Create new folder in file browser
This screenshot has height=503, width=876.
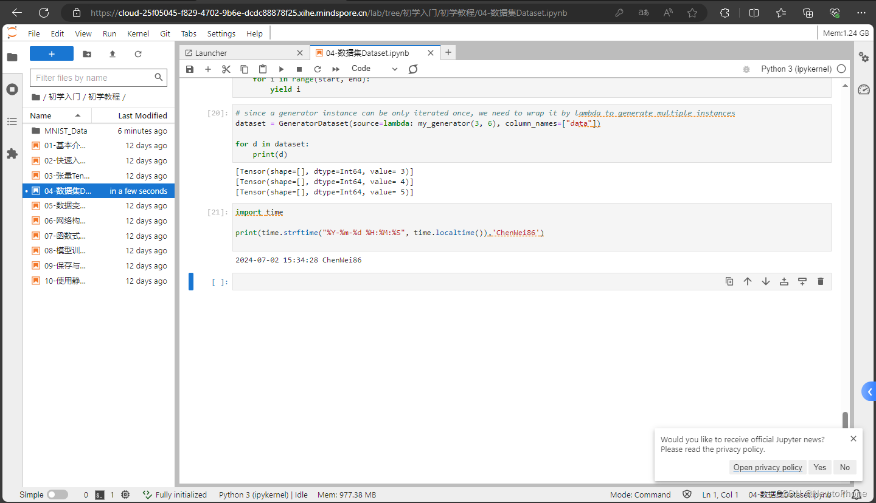pos(87,54)
